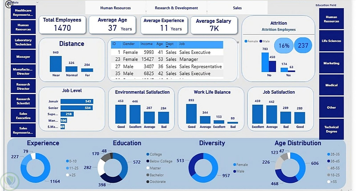The image size is (356, 191).
Task: Sort table by Job column header
Action: click(x=182, y=44)
